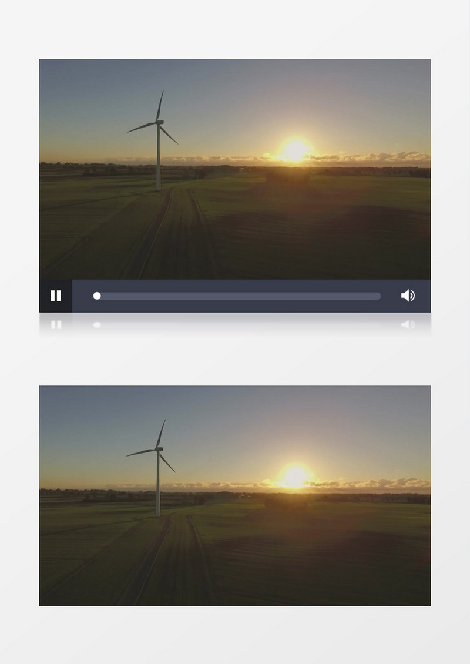The height and width of the screenshot is (664, 470).
Task: Seek to the middle of the progress track
Action: pos(237,296)
